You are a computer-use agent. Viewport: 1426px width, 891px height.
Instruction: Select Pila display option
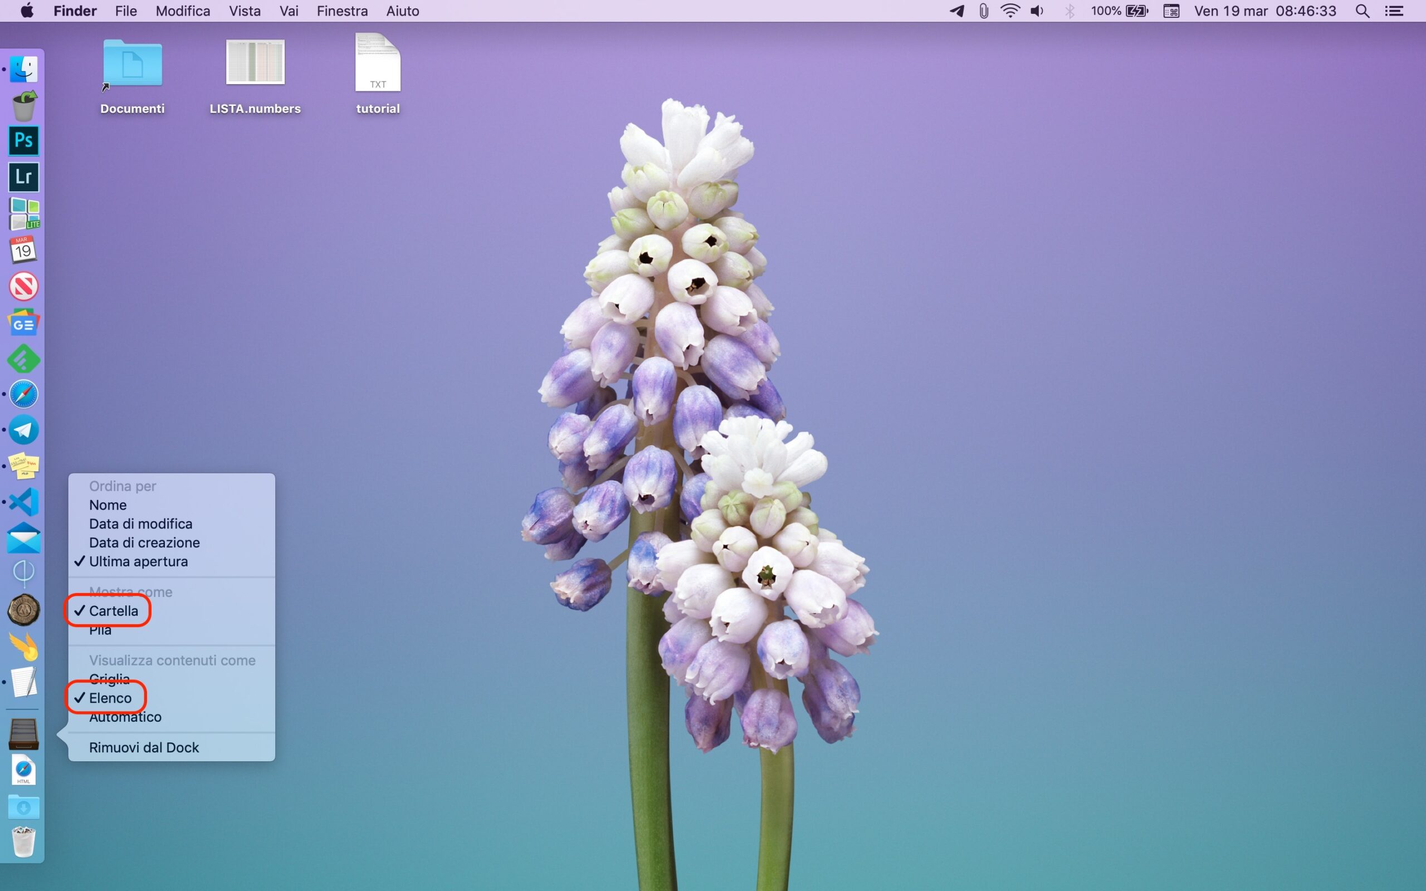coord(100,630)
